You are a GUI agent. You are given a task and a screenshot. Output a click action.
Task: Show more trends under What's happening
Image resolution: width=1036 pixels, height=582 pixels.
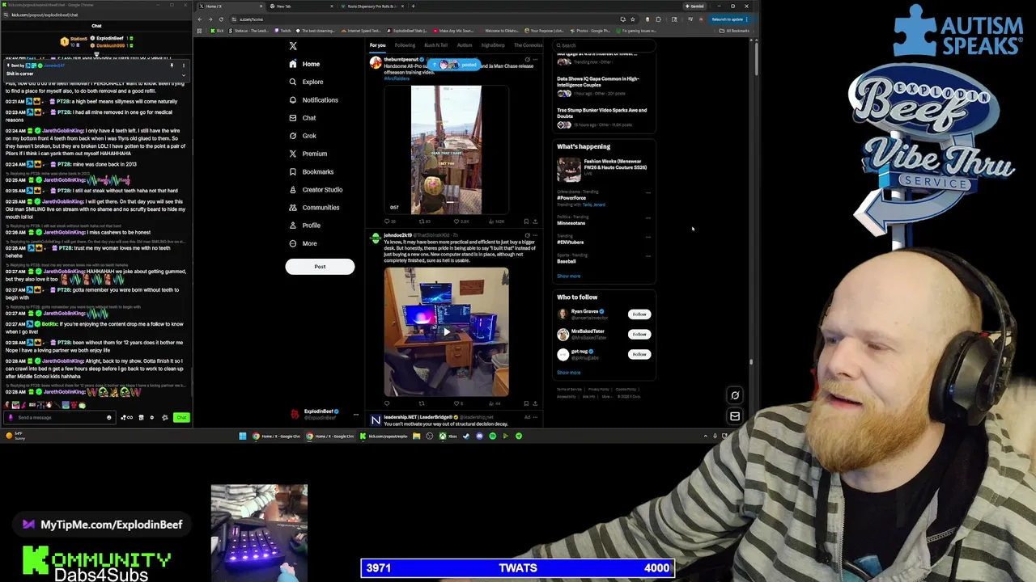tap(568, 276)
